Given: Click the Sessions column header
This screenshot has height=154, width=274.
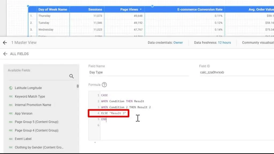Looking at the screenshot, I should [x=95, y=9].
